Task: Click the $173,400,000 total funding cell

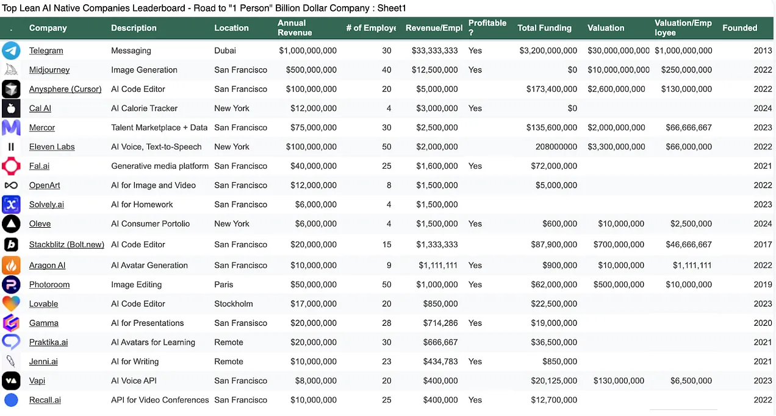Action: pyautogui.click(x=551, y=89)
